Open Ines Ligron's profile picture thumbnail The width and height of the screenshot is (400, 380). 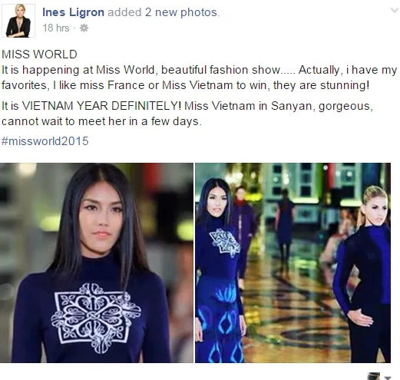18,21
